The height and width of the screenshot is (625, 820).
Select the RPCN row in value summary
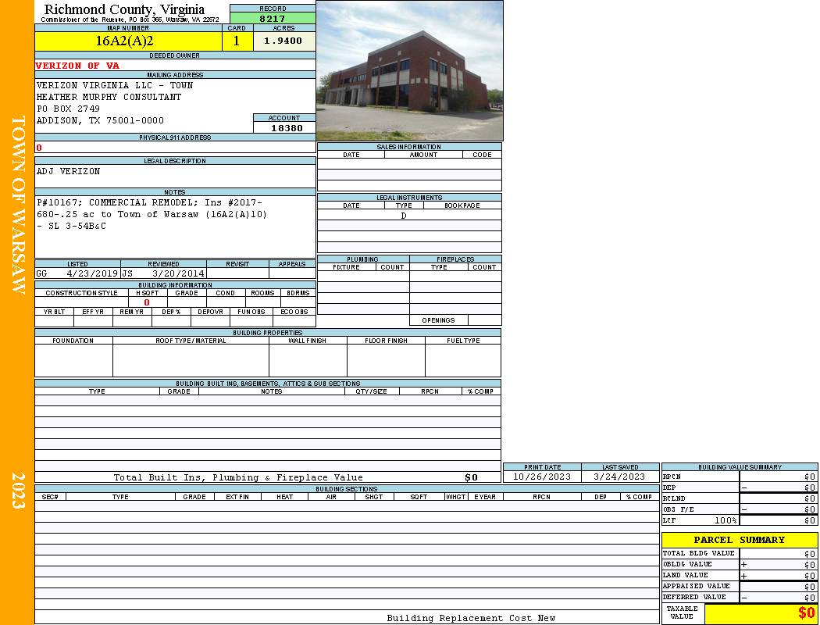tap(740, 477)
